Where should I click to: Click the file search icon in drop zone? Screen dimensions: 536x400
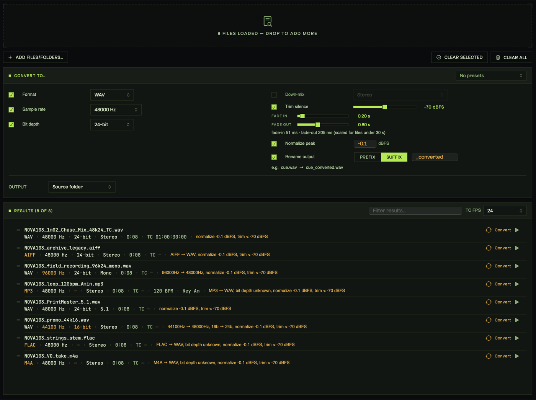(x=268, y=21)
